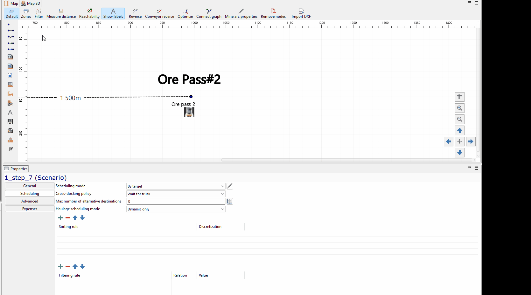Pan the map left with arrow
531x295 pixels.
coord(448,141)
